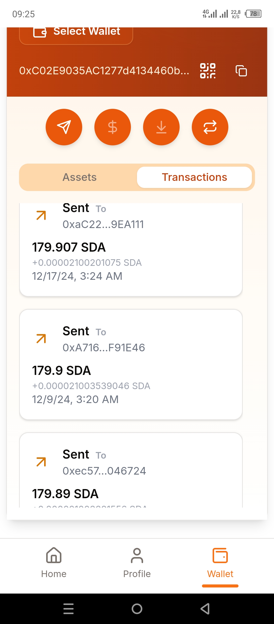Select the Transactions tab
The image size is (274, 624).
coord(194,177)
